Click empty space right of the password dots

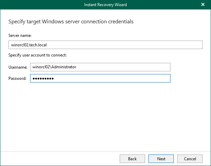point(112,78)
